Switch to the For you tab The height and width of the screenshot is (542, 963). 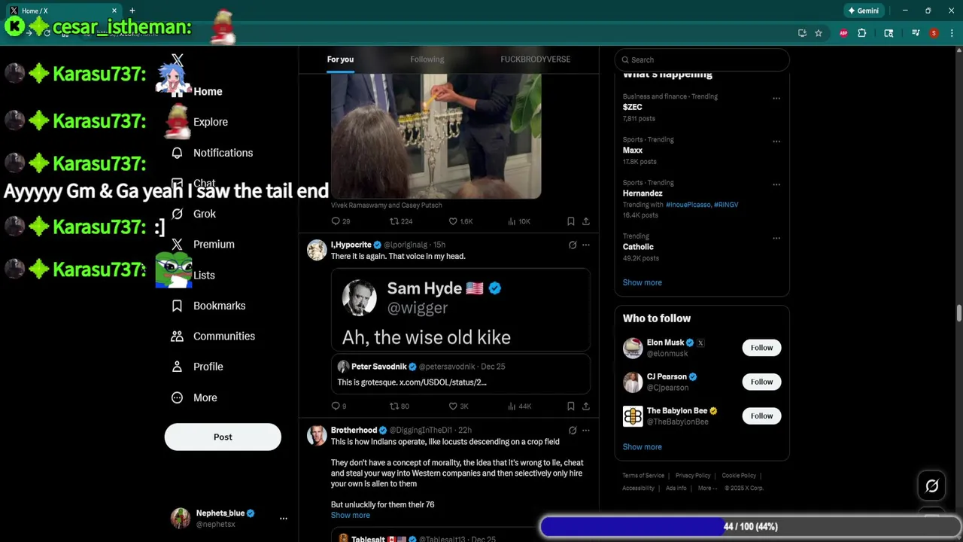[x=340, y=59]
